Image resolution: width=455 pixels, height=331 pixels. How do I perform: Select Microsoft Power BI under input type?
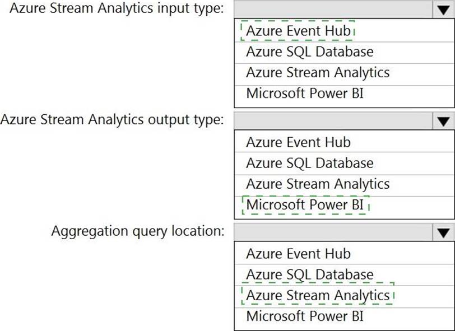[x=305, y=93]
